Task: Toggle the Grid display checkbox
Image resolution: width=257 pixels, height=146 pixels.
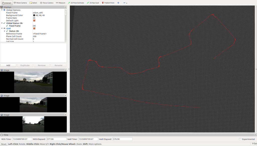Action: click(x=34, y=28)
